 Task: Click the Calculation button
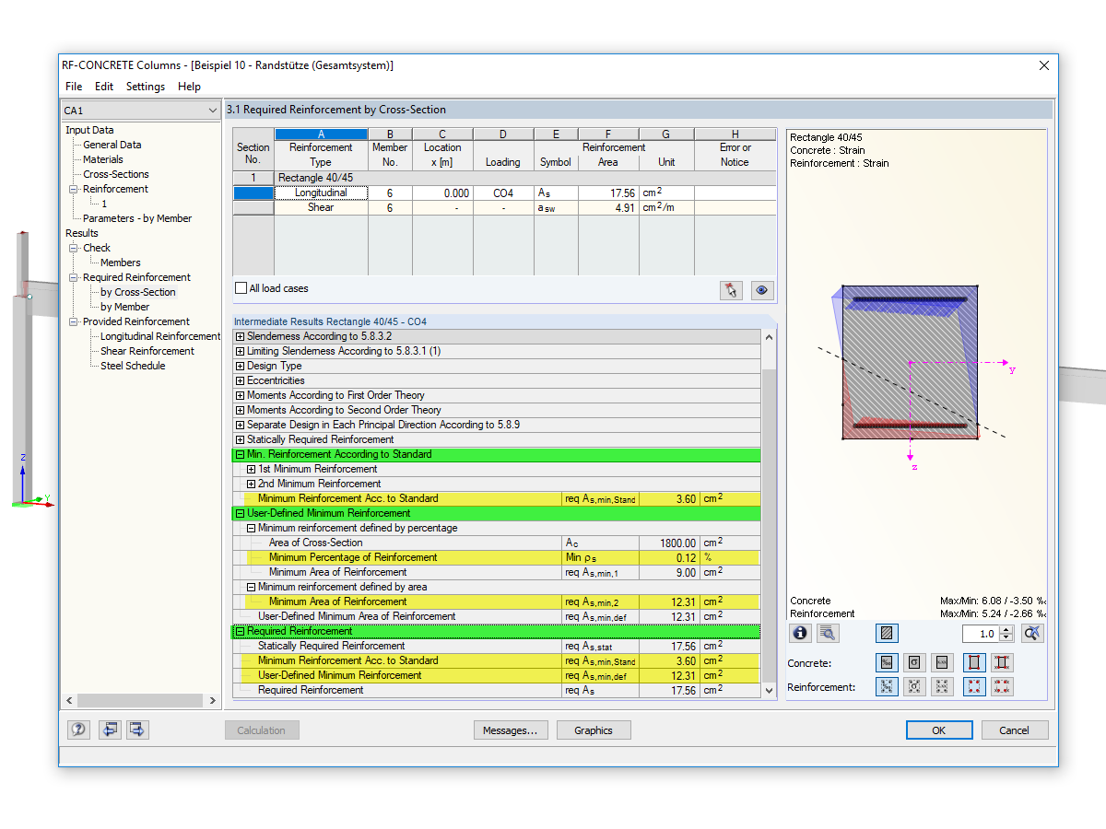tap(262, 730)
